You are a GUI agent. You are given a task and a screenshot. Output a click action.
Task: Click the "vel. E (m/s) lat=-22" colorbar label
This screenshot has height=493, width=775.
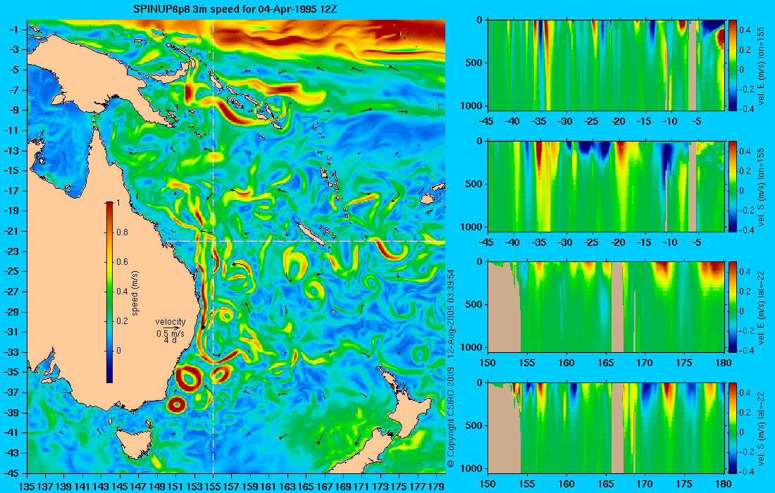(x=762, y=307)
